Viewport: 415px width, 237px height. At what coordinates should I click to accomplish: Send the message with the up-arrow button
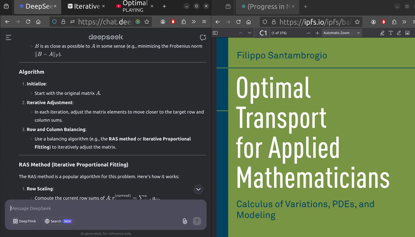click(x=197, y=221)
